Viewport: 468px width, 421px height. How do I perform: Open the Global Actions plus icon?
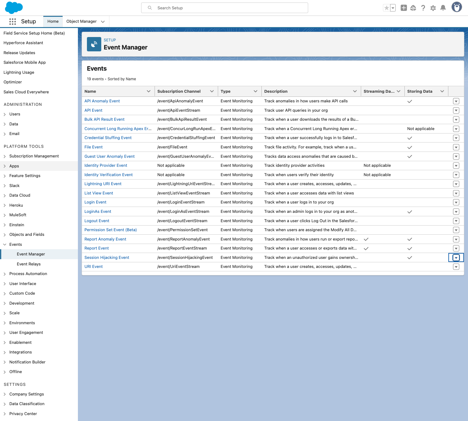[x=404, y=8]
